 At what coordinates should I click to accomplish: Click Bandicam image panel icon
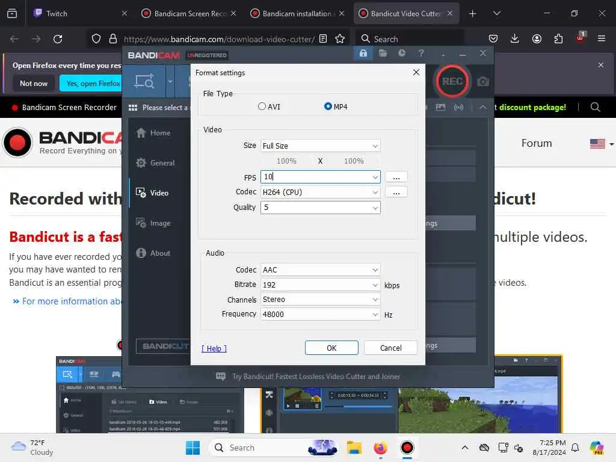pos(440,107)
